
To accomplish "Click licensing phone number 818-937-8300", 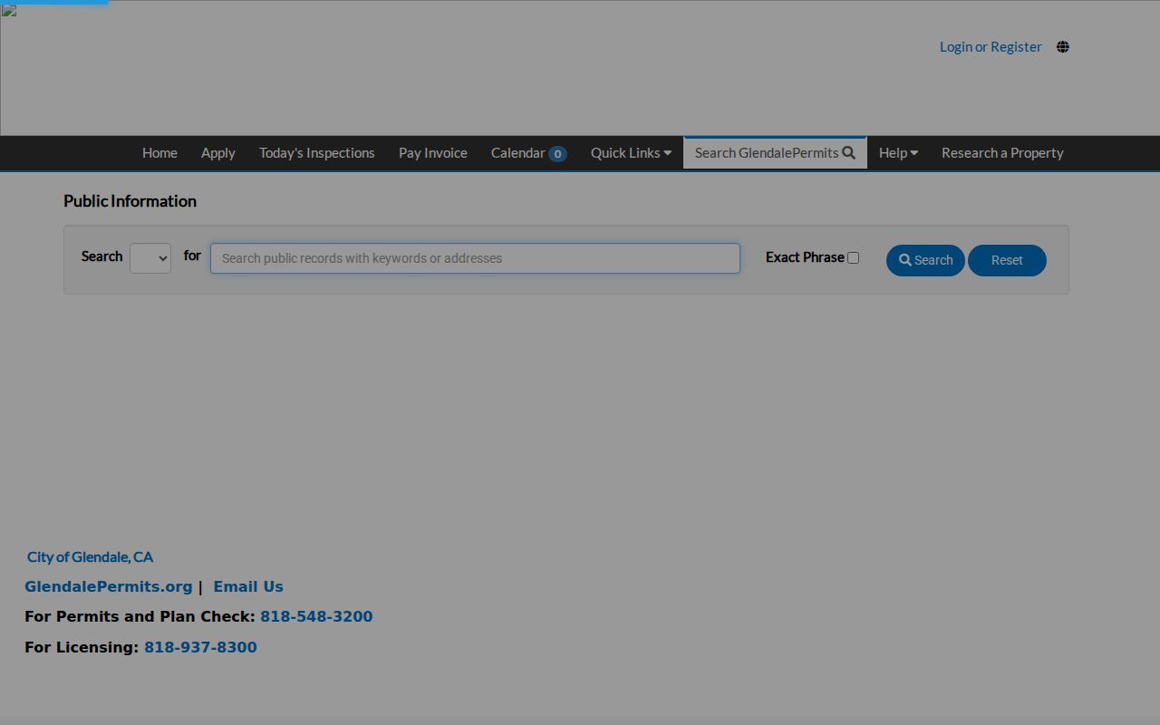I will tap(200, 648).
